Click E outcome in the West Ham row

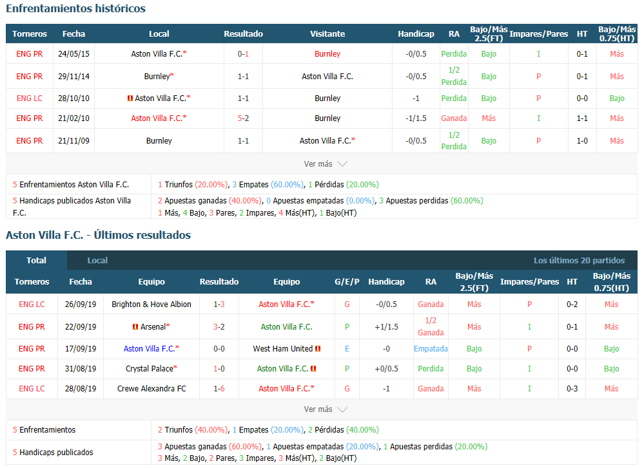347,349
